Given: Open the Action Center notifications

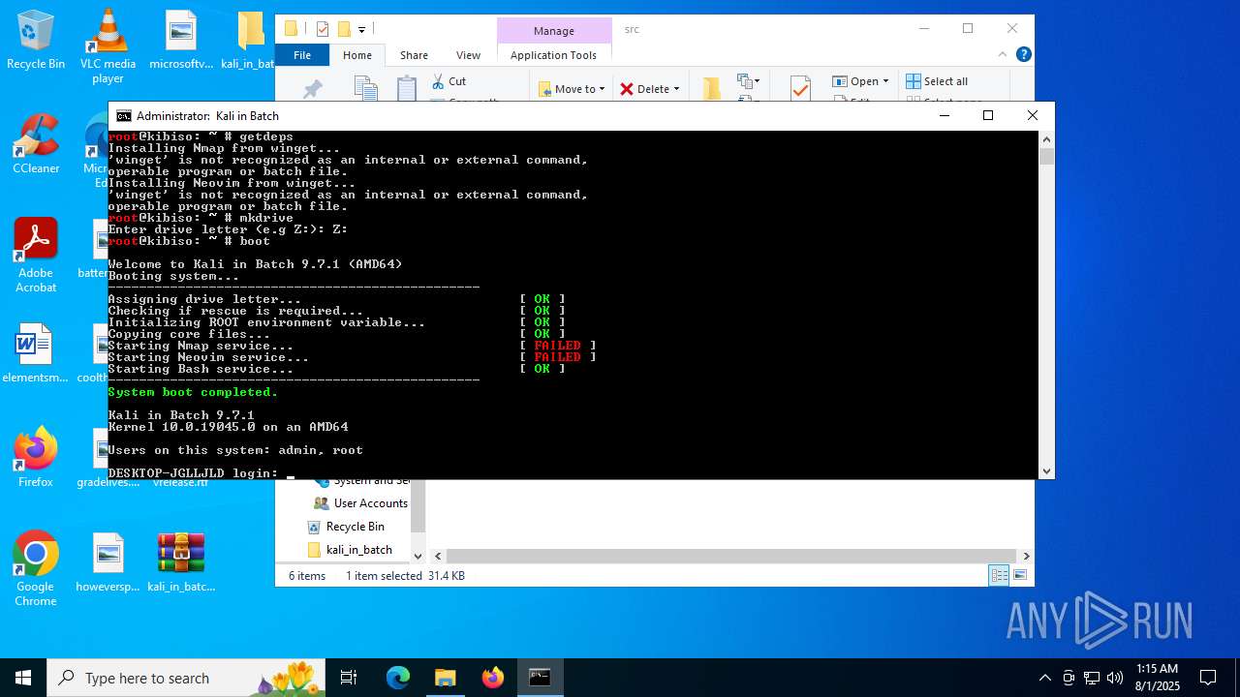Looking at the screenshot, I should (1208, 678).
